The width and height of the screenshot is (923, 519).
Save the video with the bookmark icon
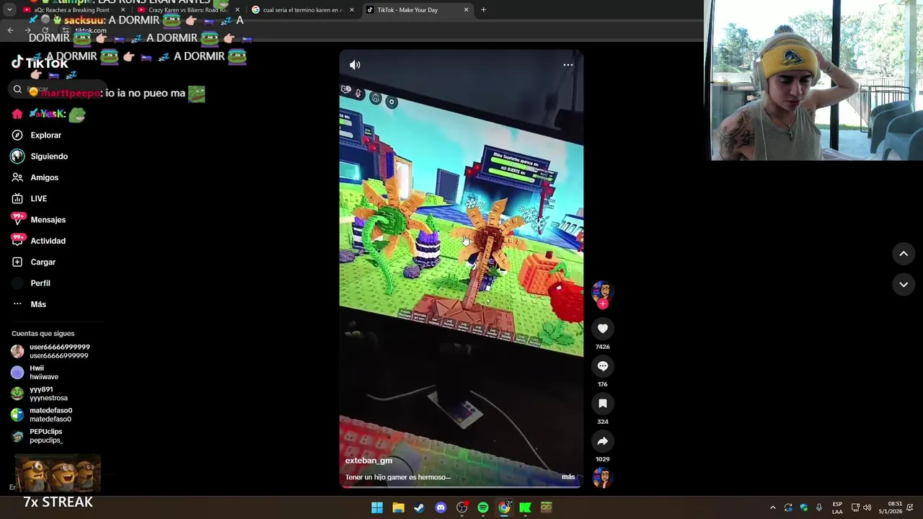[x=603, y=404]
